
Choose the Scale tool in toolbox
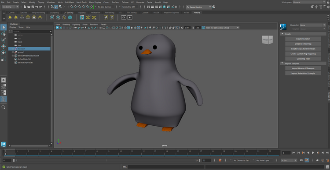tap(4, 59)
